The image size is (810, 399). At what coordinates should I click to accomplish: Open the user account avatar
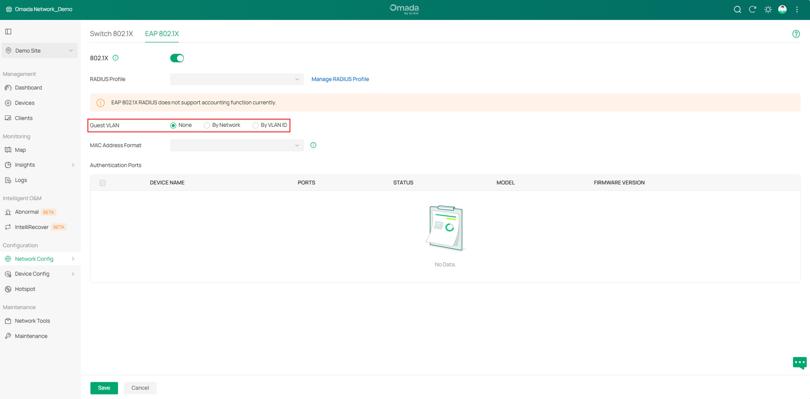pyautogui.click(x=782, y=9)
